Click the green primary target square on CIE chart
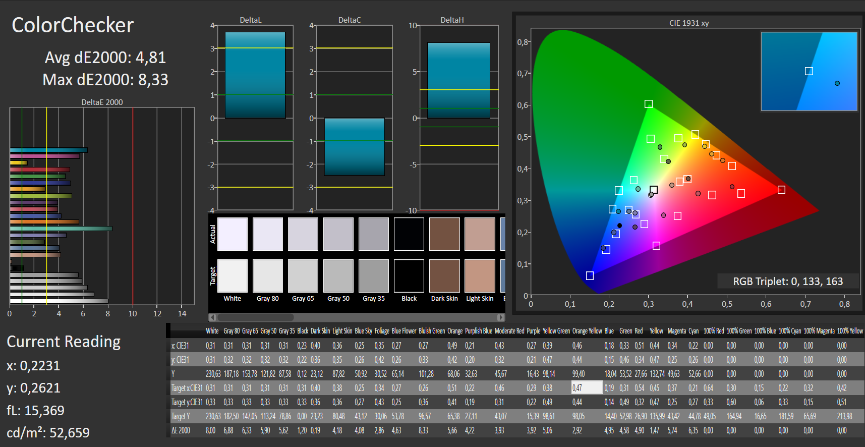865x447 pixels. pyautogui.click(x=649, y=104)
